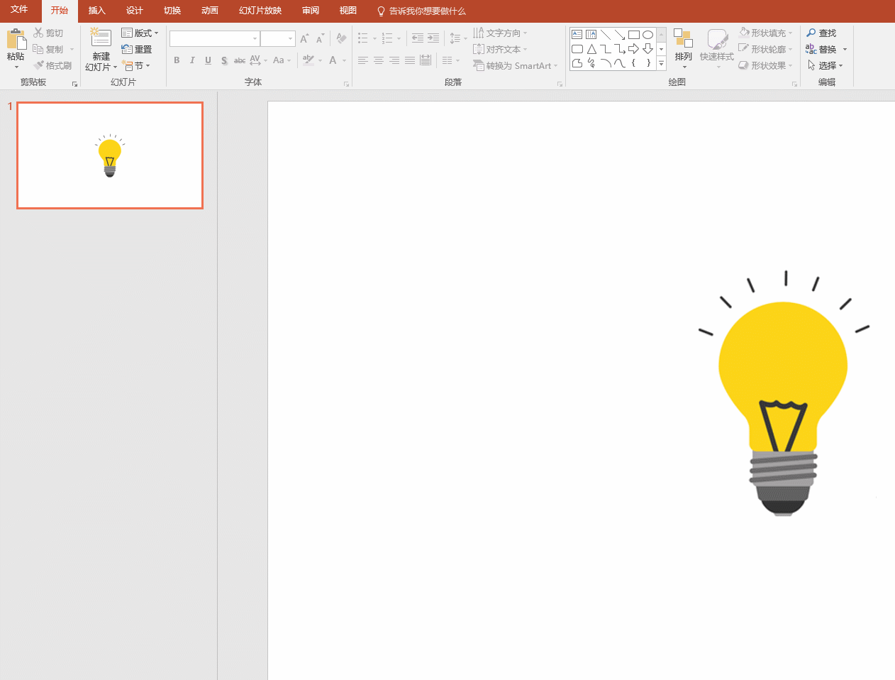This screenshot has width=895, height=680.
Task: Click the Find (查找) magnifier icon
Action: coord(811,33)
